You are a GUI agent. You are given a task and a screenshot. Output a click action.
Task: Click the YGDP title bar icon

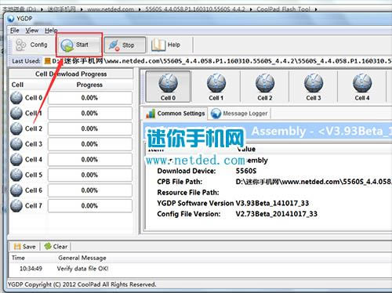[11, 19]
